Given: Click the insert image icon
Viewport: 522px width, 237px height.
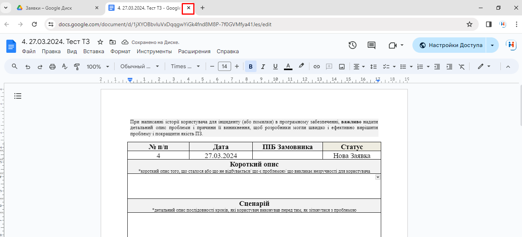Looking at the screenshot, I should (341, 67).
